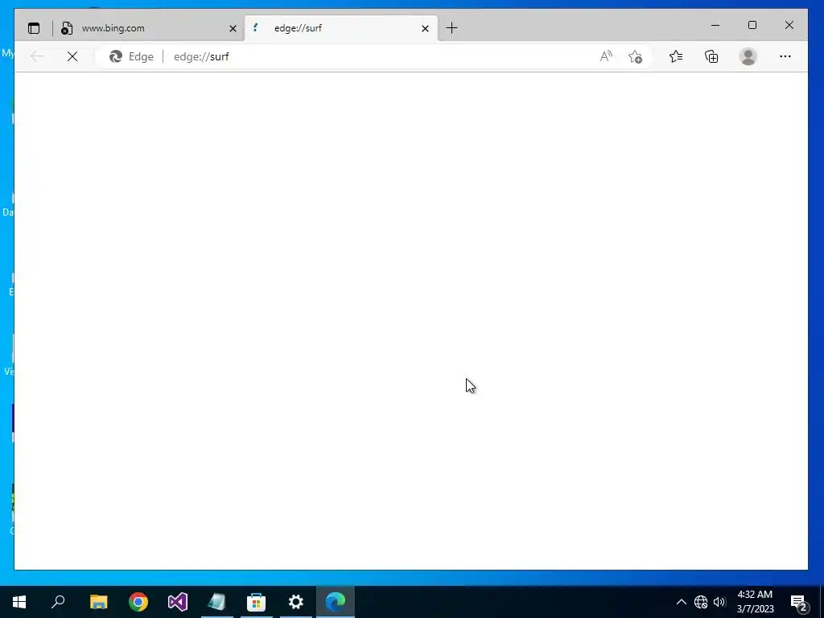Maximize the Edge window
Screen dimensions: 824x618
(x=752, y=25)
